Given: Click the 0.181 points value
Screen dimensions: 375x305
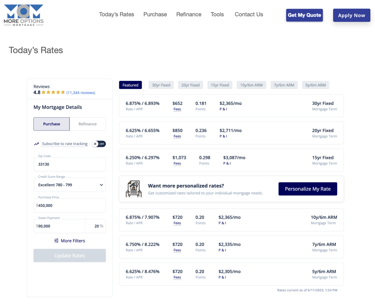Looking at the screenshot, I should [x=201, y=103].
